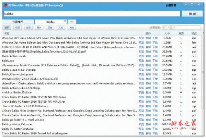Filter results by Archives (压缩)

[x=50, y=27]
